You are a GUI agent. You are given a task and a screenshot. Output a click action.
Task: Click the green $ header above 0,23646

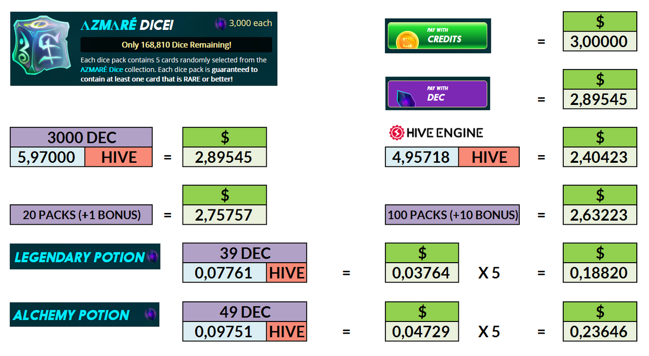click(x=600, y=312)
